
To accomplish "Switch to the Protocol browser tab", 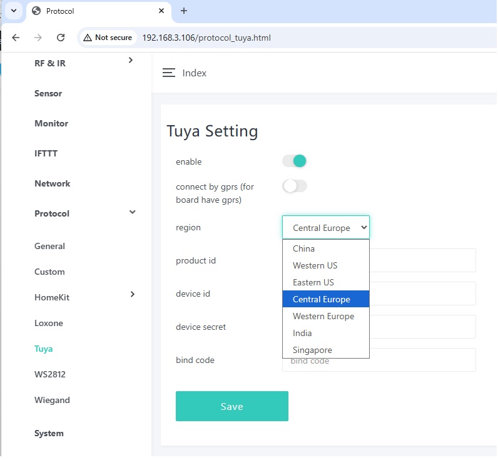I will point(98,11).
